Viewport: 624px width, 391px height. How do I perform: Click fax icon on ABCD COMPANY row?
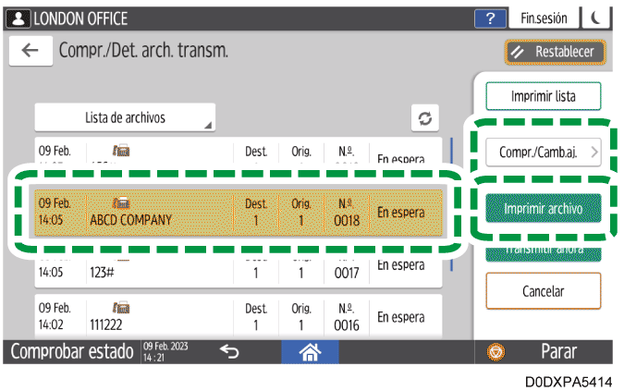click(x=121, y=202)
